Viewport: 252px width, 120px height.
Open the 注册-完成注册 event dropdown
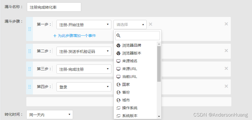(x=84, y=69)
